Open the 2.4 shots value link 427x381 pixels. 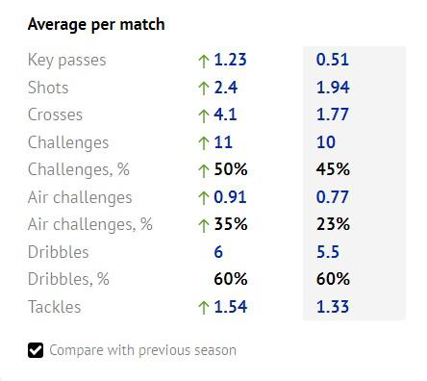pos(226,88)
